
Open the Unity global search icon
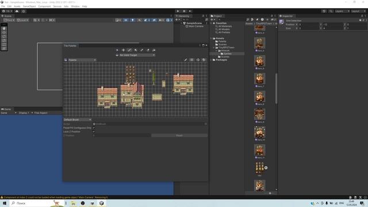[331, 11]
